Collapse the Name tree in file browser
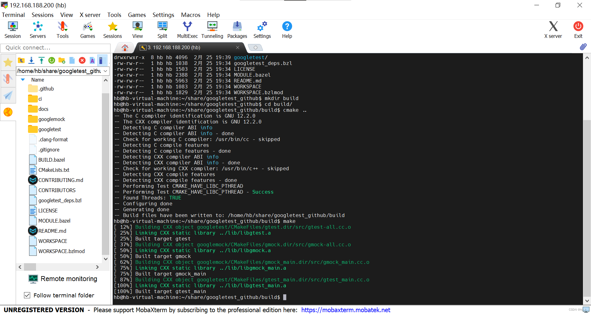Viewport: 591px width, 314px height. 22,79
